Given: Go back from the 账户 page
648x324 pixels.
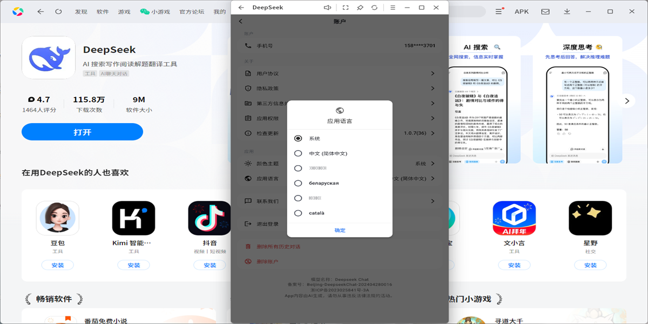Looking at the screenshot, I should pyautogui.click(x=240, y=21).
